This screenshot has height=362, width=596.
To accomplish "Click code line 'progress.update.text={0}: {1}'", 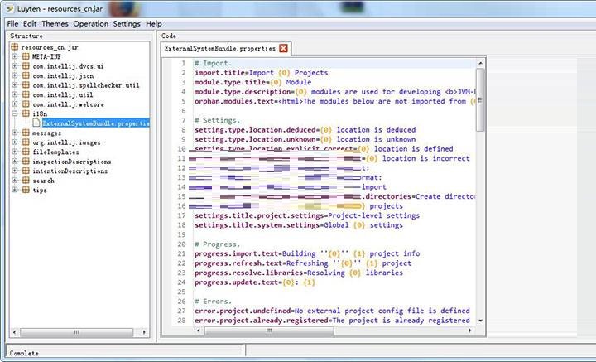I will (x=255, y=282).
